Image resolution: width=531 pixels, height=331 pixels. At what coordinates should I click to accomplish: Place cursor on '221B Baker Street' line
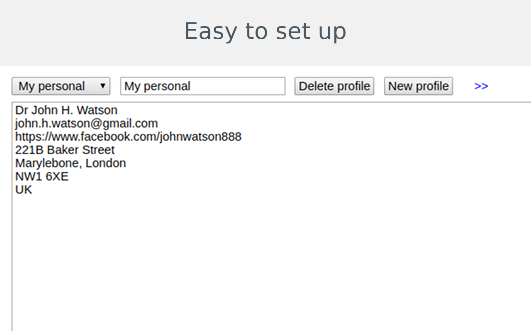coord(65,150)
